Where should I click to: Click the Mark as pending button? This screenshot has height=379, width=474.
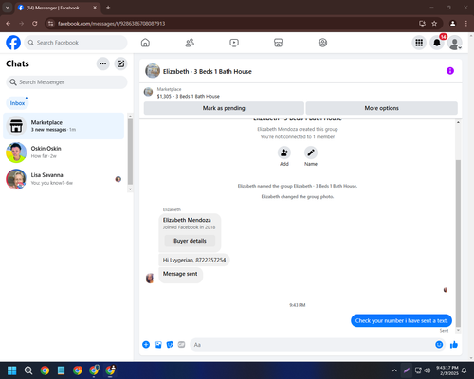tap(224, 108)
